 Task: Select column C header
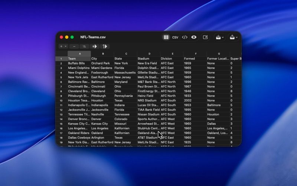click(x=126, y=54)
